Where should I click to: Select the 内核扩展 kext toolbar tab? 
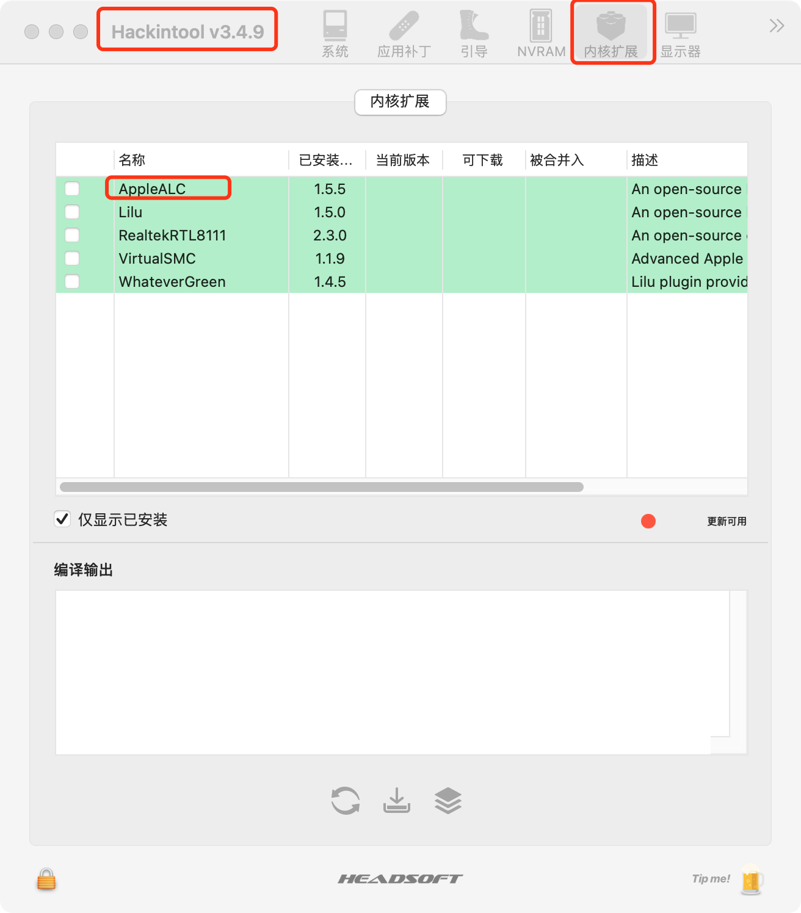coord(611,34)
